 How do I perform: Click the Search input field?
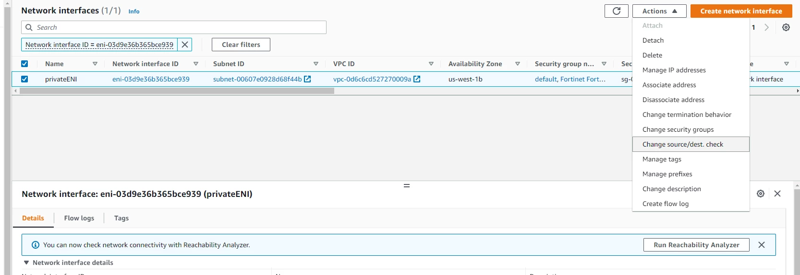174,27
